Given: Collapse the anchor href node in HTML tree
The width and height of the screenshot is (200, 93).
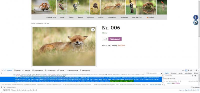Looking at the screenshot, I should (13, 76).
